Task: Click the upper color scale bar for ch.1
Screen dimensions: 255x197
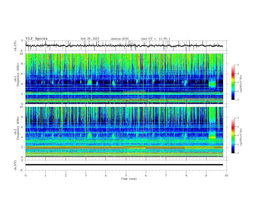Action: 233,82
